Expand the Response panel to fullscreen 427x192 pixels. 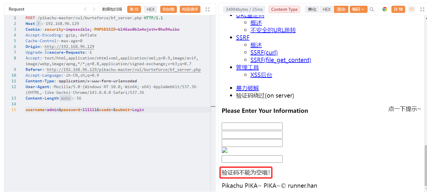coord(422,9)
